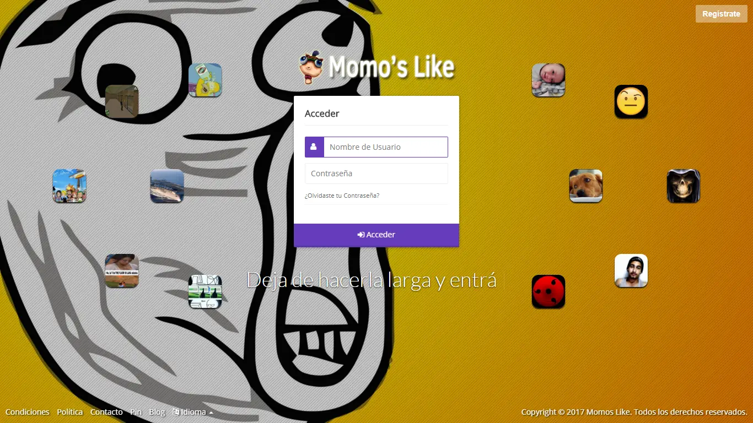
Task: Open the Homer Simpson avatar
Action: click(x=205, y=80)
